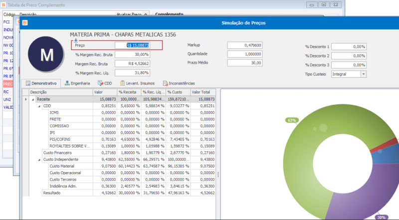Edit the Prazo Médio field
Viewport: 399px width, 220px height.
pos(245,63)
